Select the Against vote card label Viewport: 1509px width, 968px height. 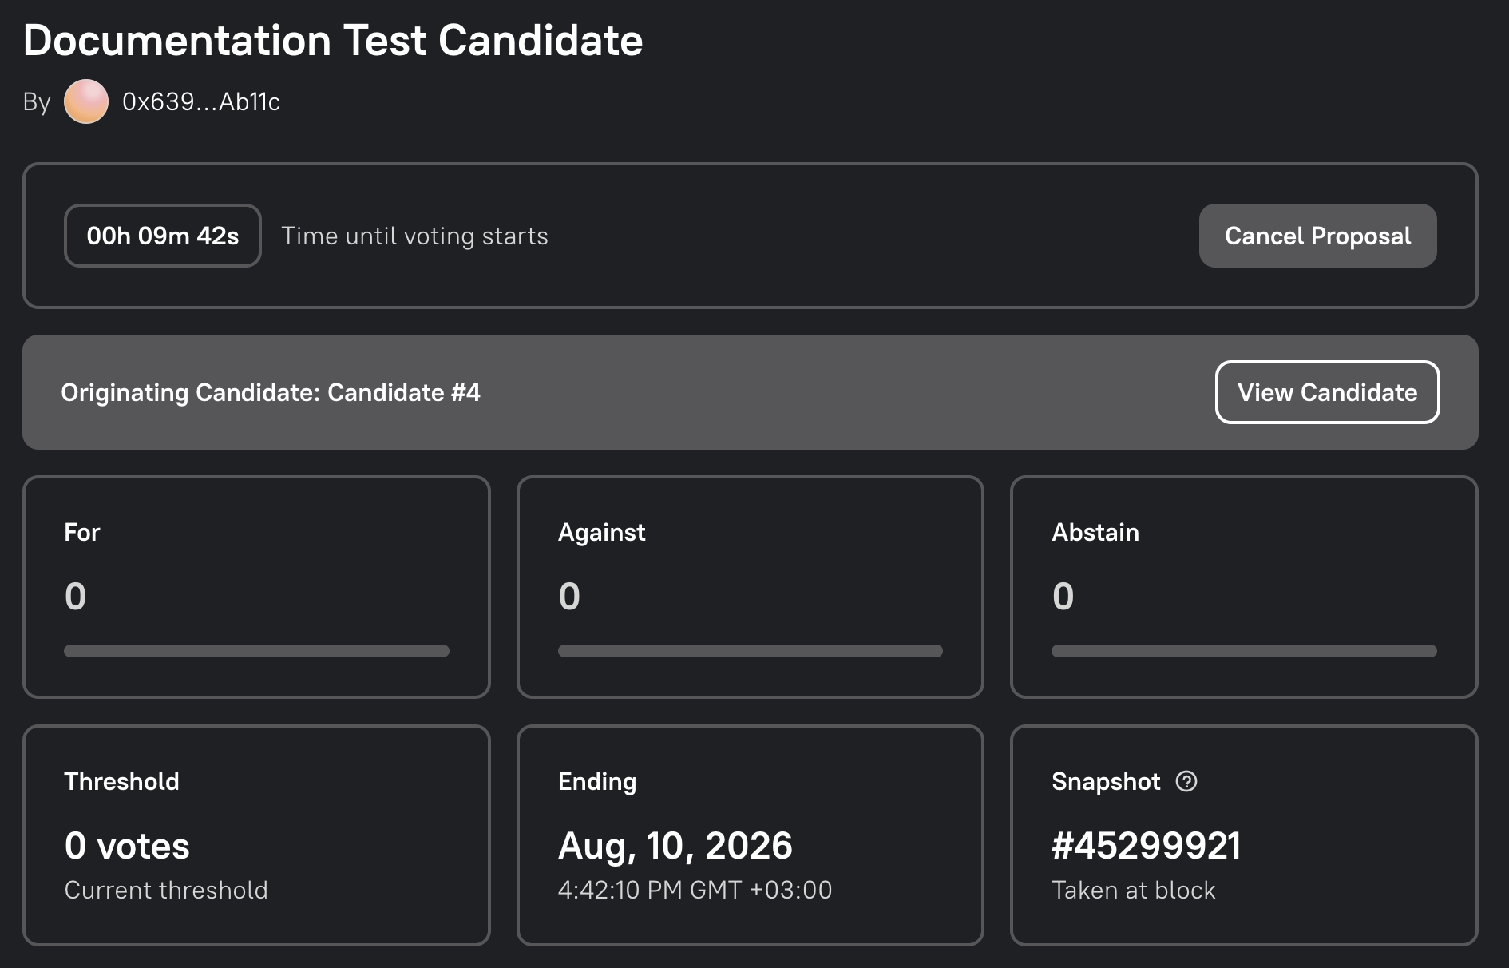tap(601, 533)
